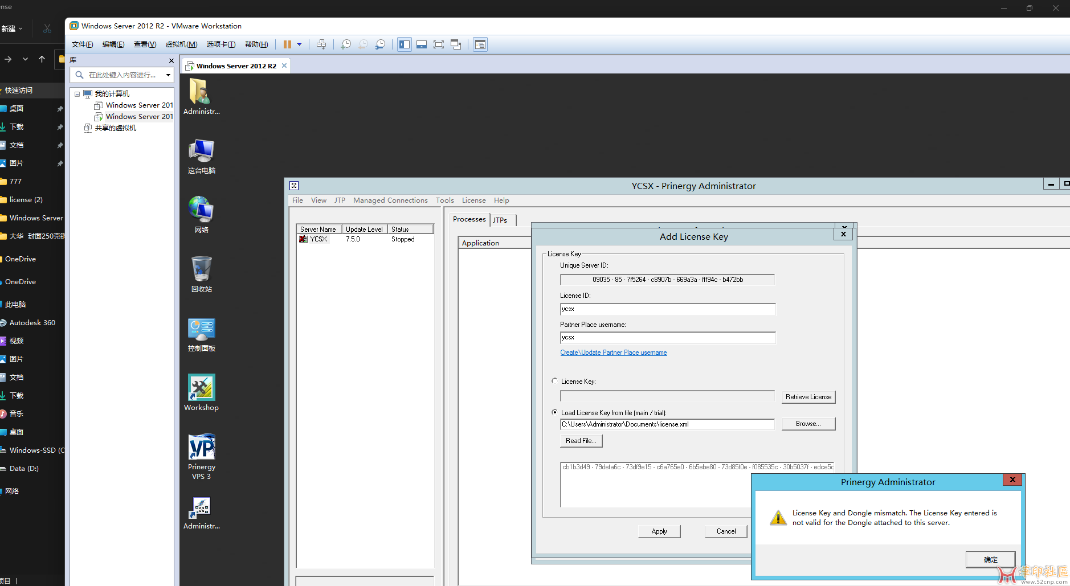Select 共享的虚拟机 in the library tree
The height and width of the screenshot is (586, 1070).
click(x=111, y=128)
